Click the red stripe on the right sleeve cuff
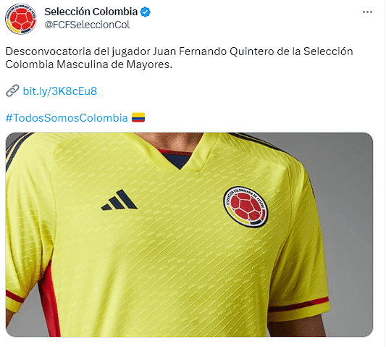Viewport: 386px width, 347px height. click(x=298, y=305)
